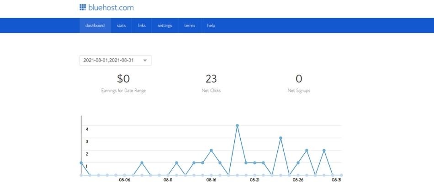This screenshot has width=434, height=182.
Task: Expand the date range dropdown arrow
Action: (145, 61)
